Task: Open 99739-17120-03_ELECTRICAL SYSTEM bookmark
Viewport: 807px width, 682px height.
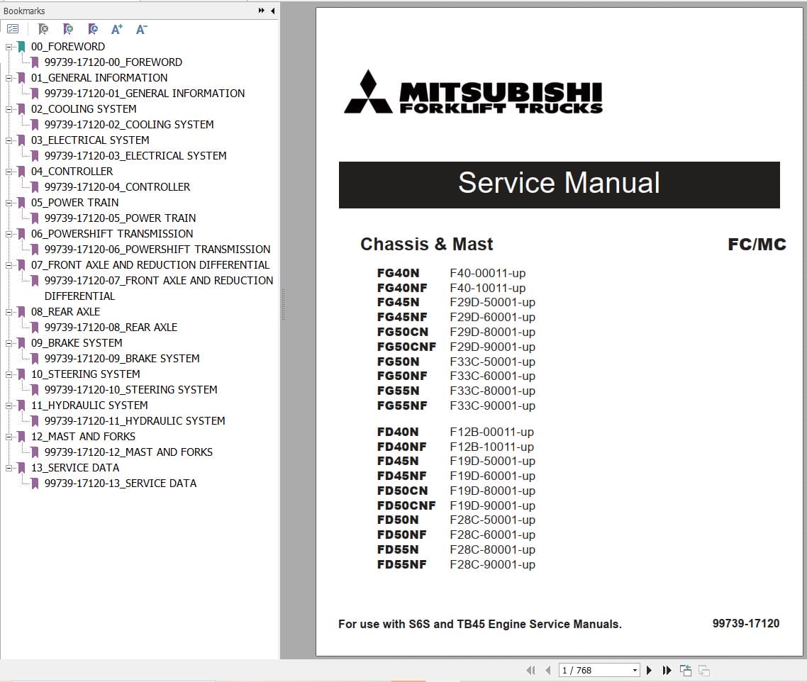Action: (135, 156)
